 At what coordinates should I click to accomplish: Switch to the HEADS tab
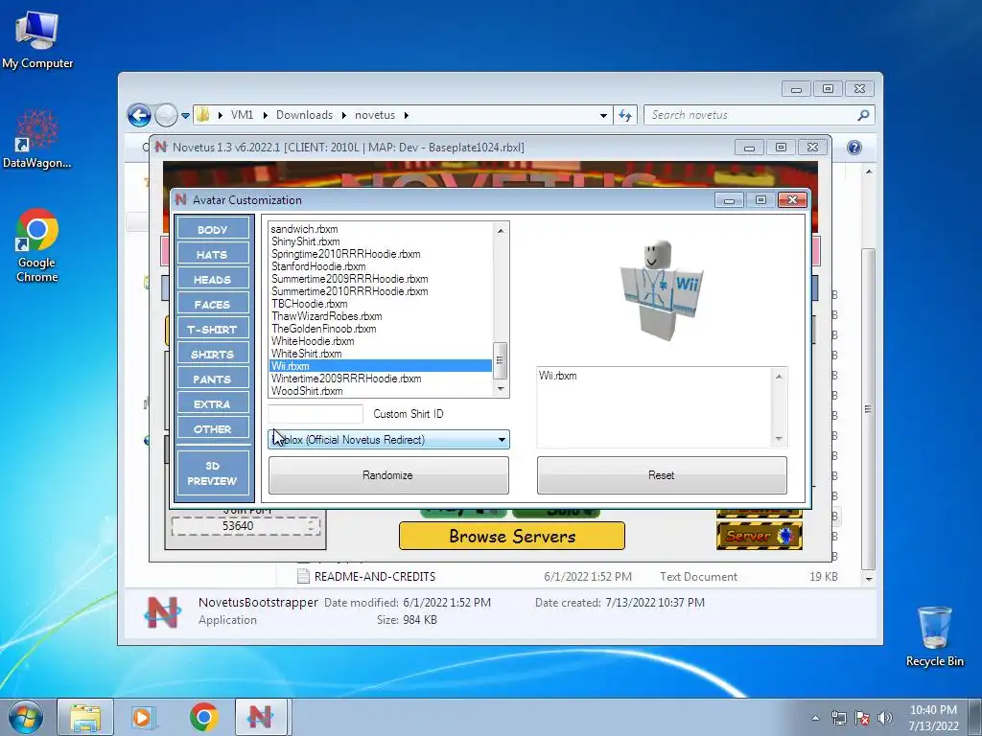pyautogui.click(x=213, y=280)
